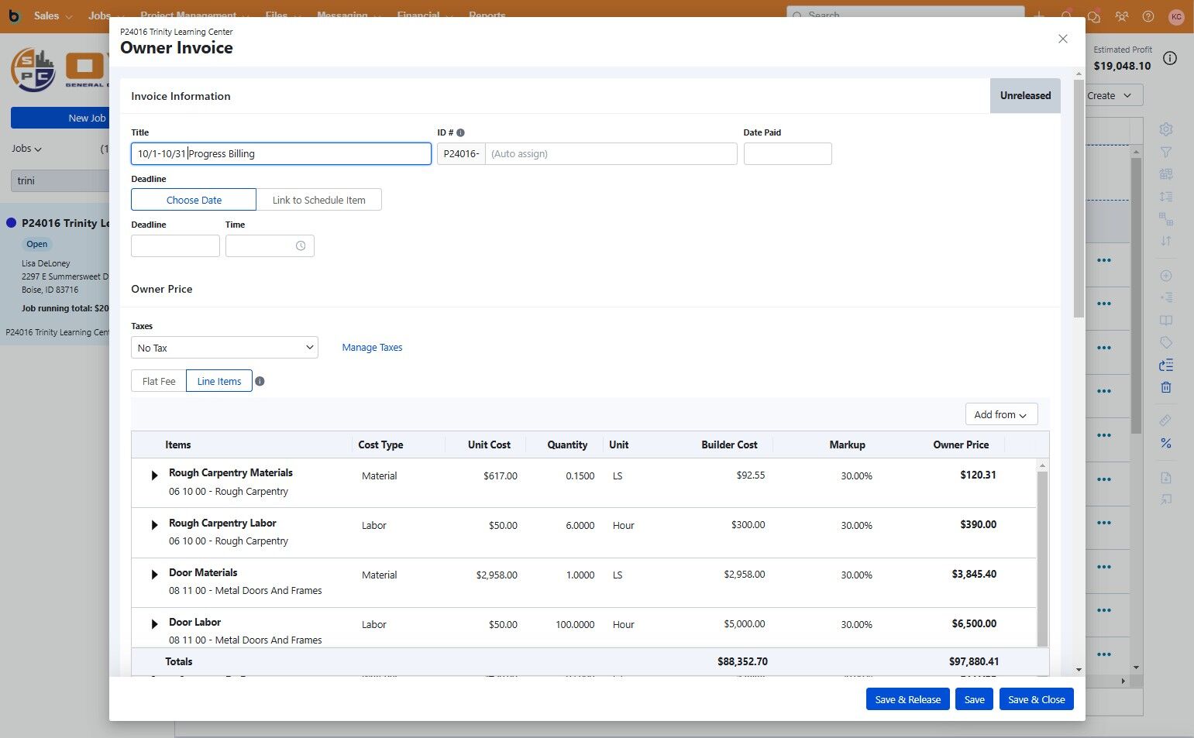This screenshot has height=738, width=1194.
Task: Click the info icon beside Line Items
Action: point(260,381)
